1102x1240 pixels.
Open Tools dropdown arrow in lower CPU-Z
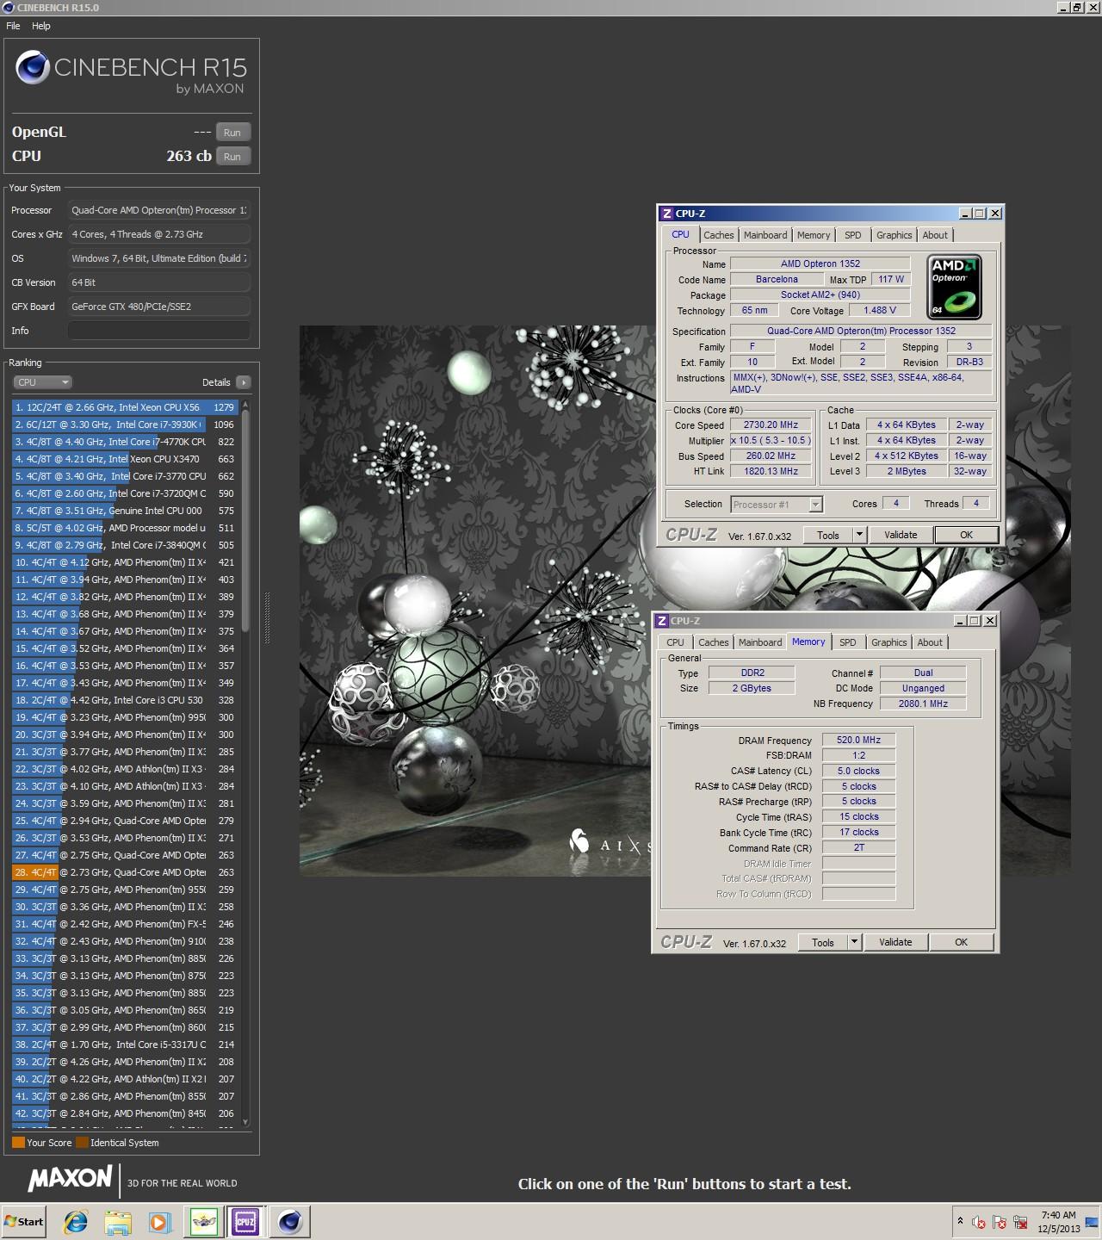853,942
